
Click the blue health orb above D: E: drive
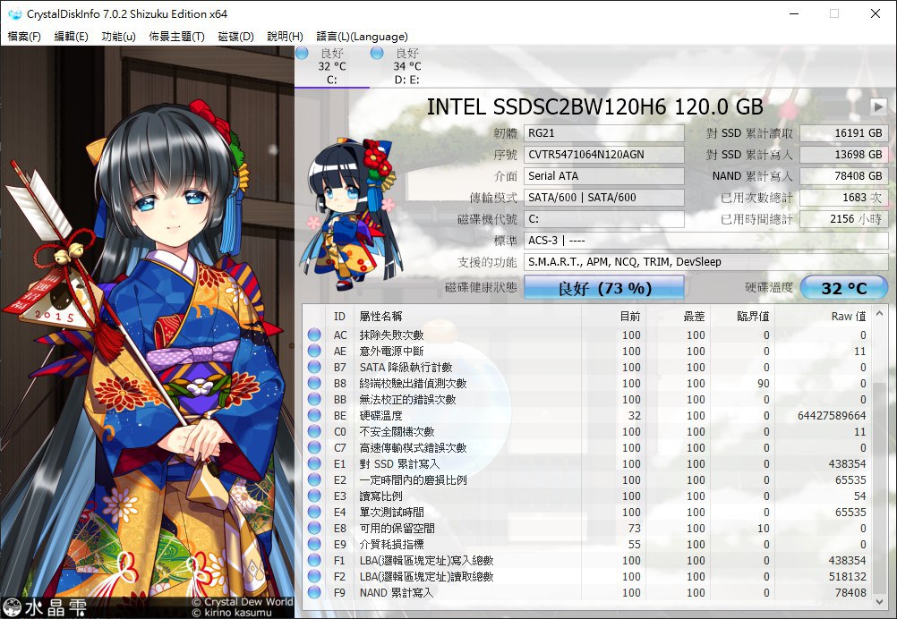pos(377,53)
